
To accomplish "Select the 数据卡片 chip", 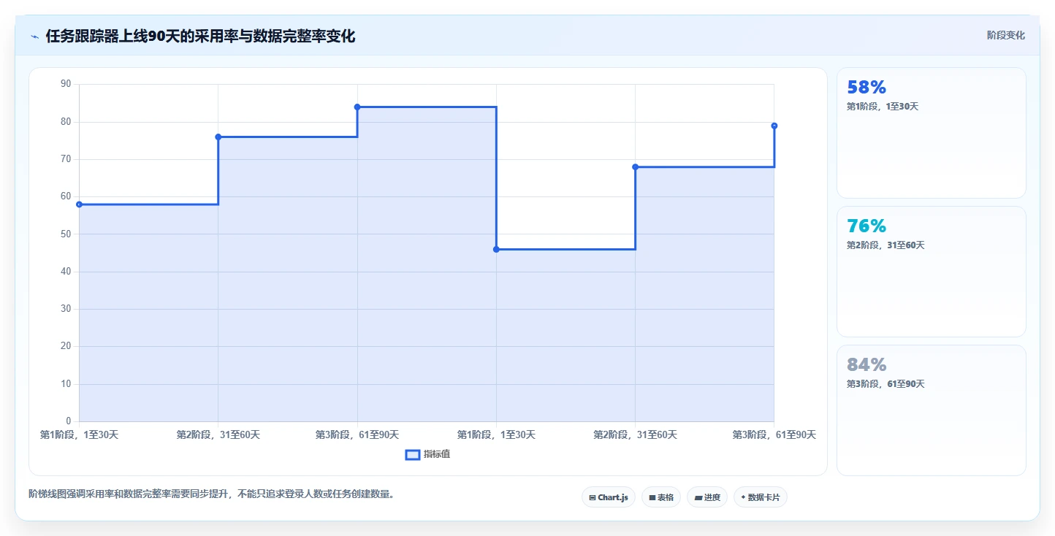I will tap(761, 497).
